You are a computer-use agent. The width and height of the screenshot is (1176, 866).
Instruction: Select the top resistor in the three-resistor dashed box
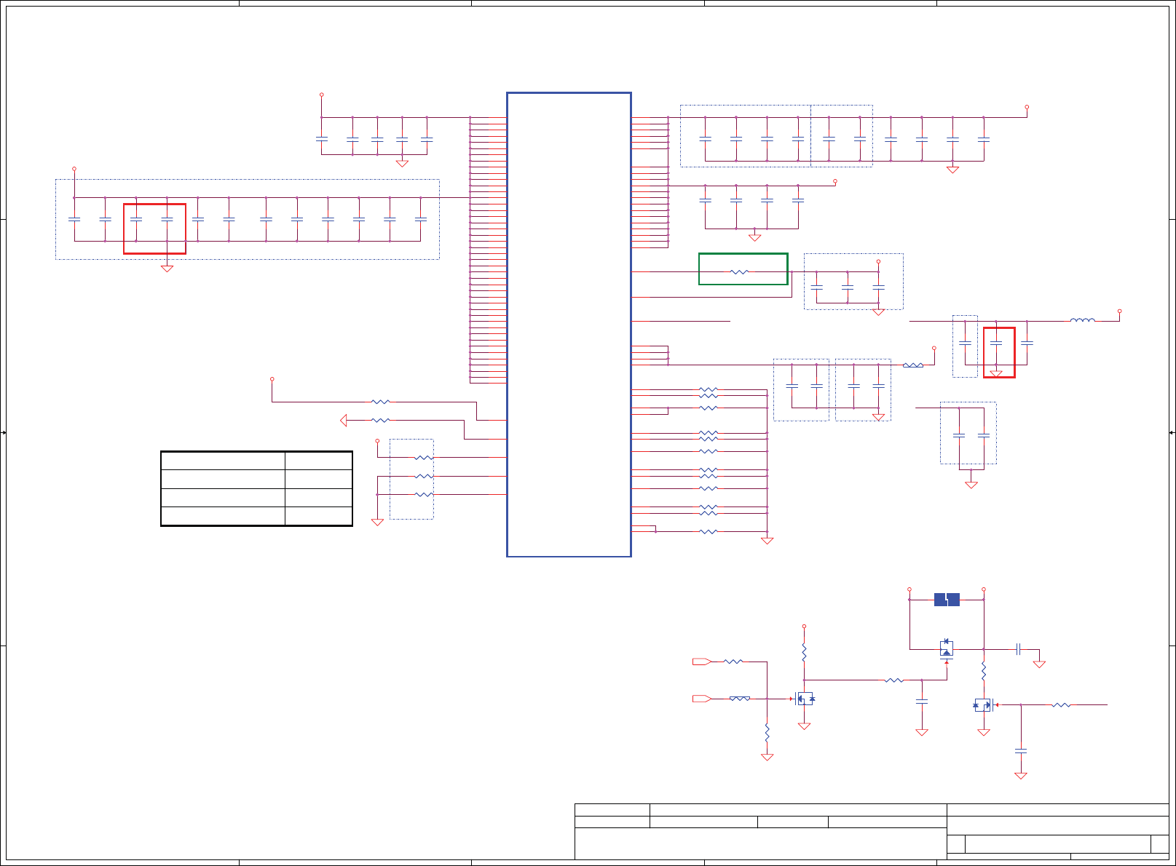click(424, 458)
